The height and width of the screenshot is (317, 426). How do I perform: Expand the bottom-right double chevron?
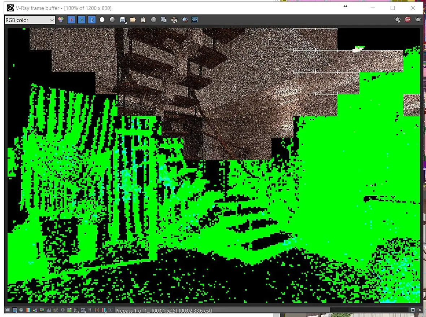pyautogui.click(x=420, y=310)
